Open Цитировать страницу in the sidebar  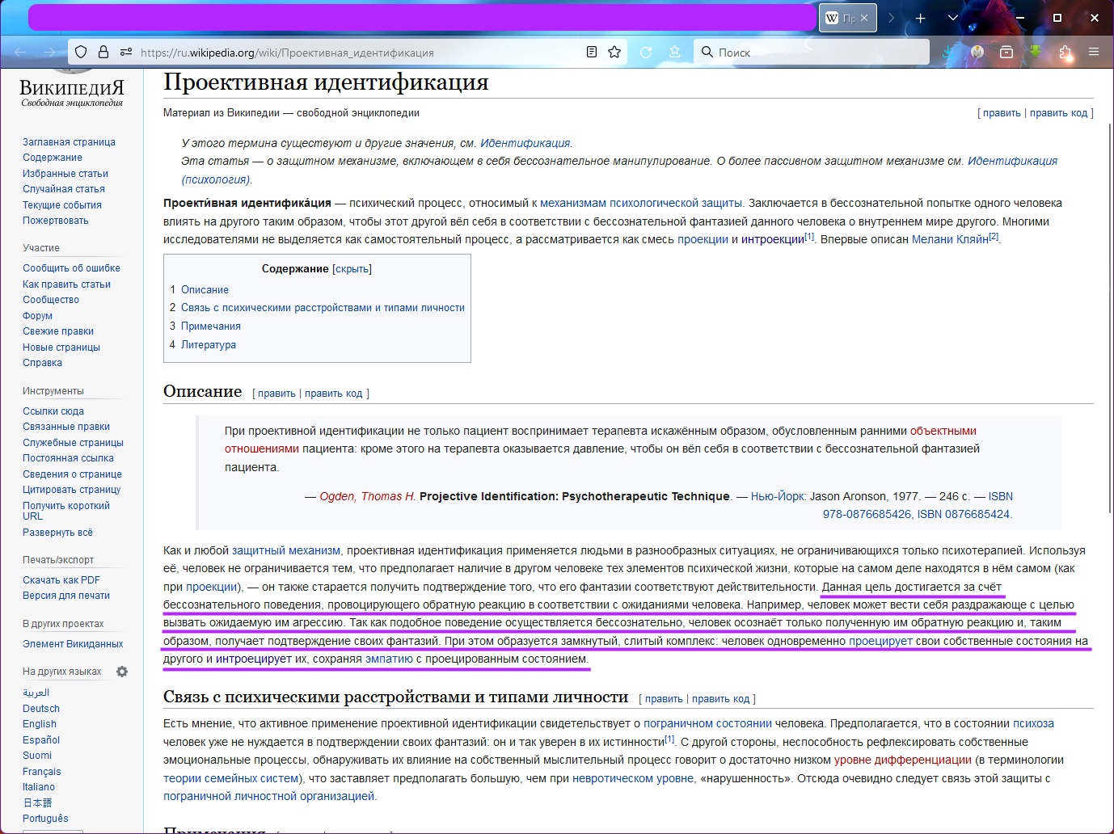tap(72, 490)
